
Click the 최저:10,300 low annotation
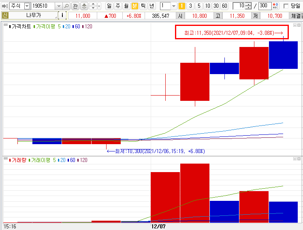click(156, 151)
